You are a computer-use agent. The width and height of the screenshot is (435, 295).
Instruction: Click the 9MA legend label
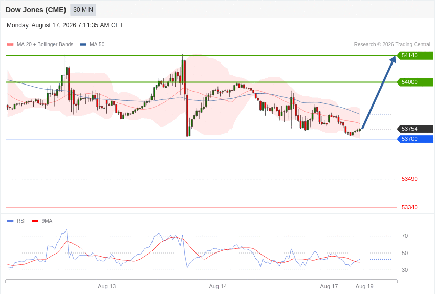(47, 221)
